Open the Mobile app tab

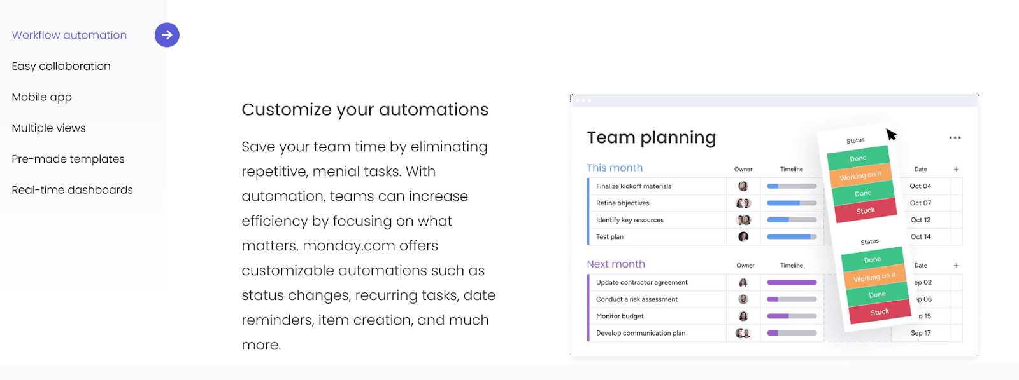coord(42,97)
